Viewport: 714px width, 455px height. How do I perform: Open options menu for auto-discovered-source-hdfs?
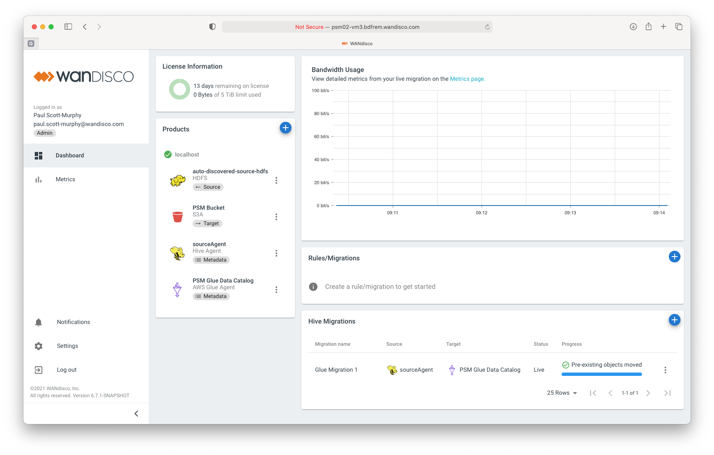[x=276, y=180]
